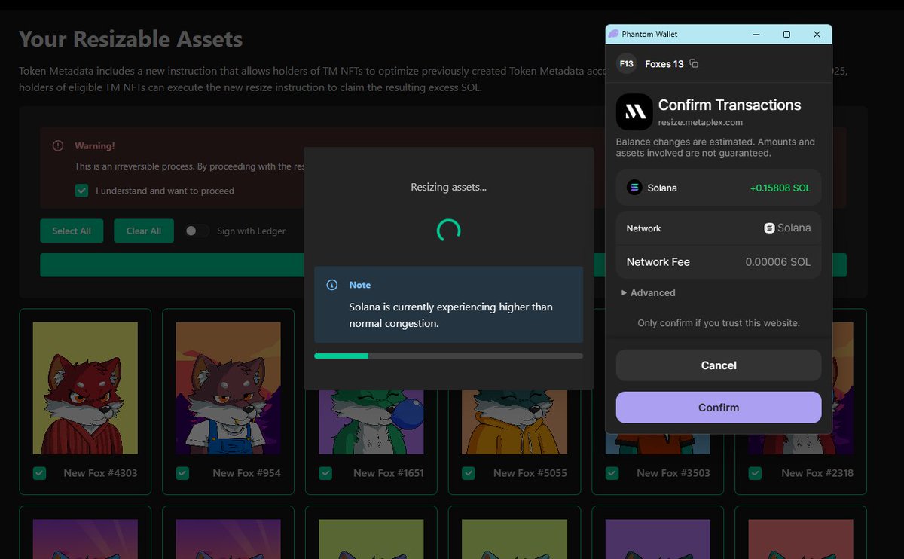Expand the Advanced section
Viewport: 904px width, 559px height.
pos(648,292)
